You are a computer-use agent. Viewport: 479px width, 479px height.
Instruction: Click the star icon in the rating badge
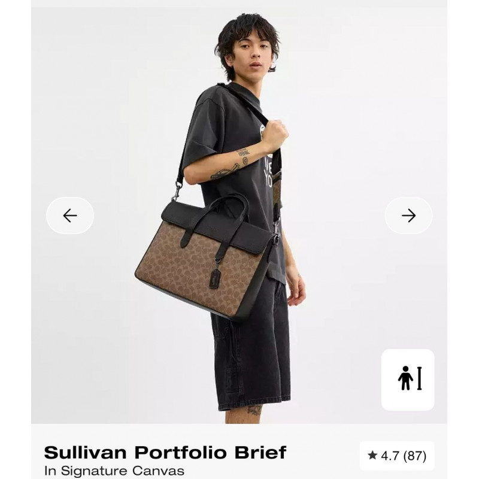[x=372, y=456]
